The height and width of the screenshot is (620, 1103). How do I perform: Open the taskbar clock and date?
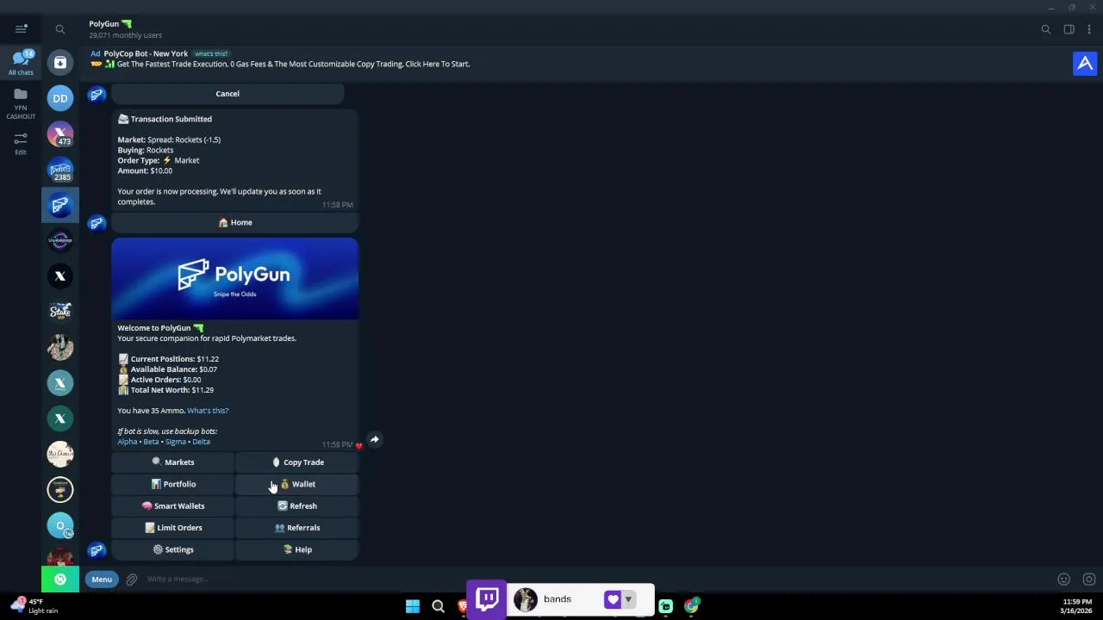pyautogui.click(x=1077, y=606)
